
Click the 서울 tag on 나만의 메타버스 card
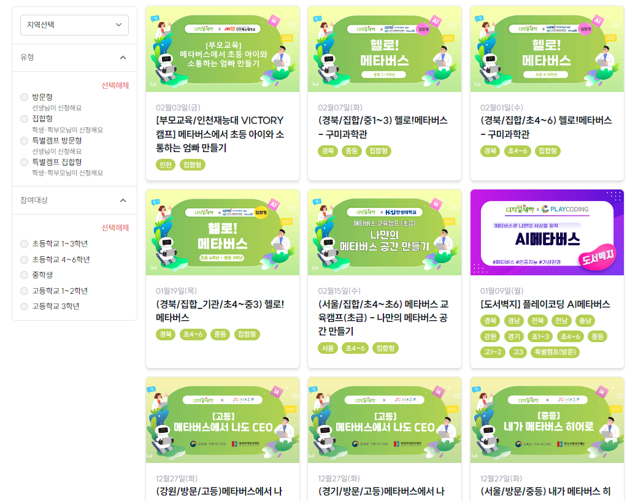pos(328,348)
